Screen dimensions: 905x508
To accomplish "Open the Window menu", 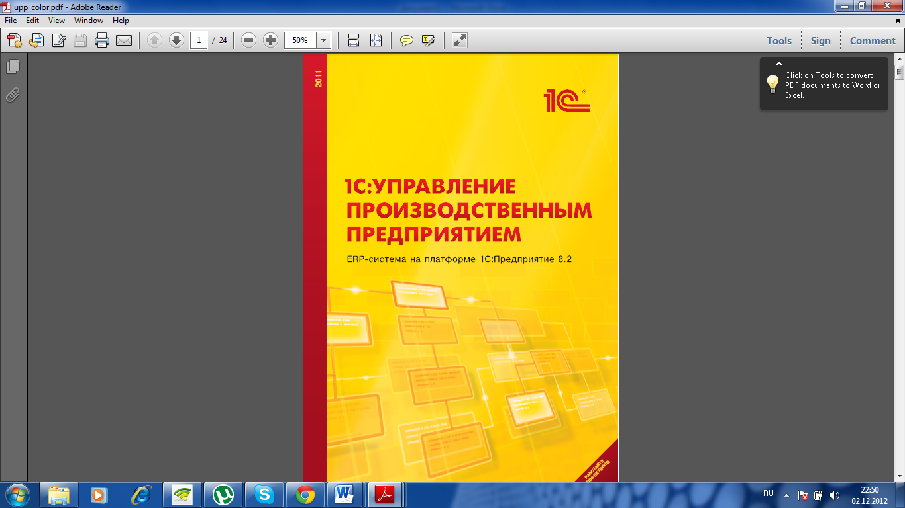I will click(89, 21).
